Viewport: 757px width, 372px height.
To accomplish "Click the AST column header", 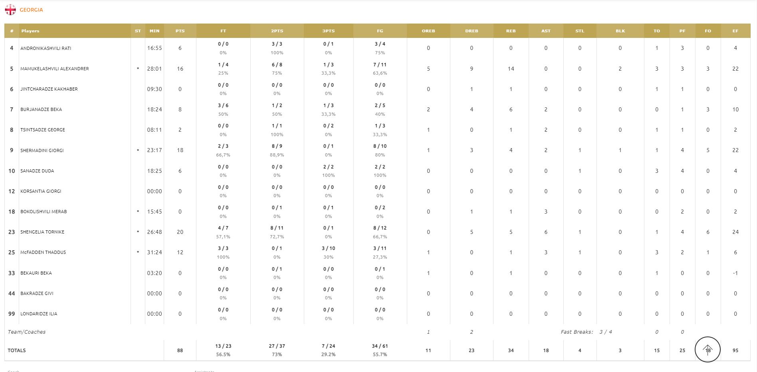I will click(546, 31).
